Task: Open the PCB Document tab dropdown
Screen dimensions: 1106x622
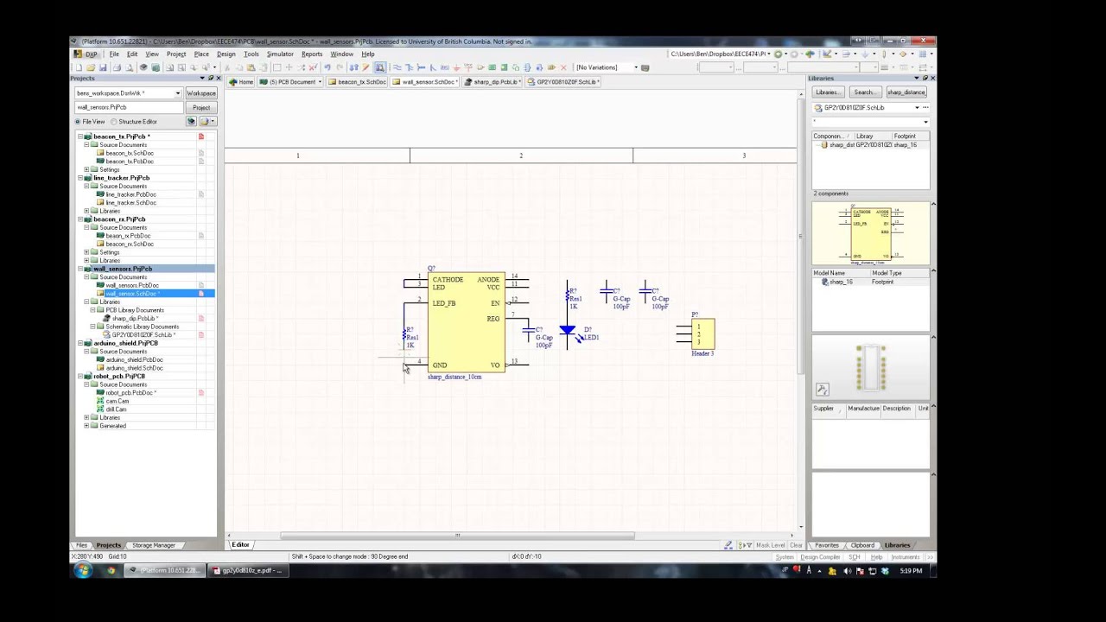Action: [x=320, y=82]
